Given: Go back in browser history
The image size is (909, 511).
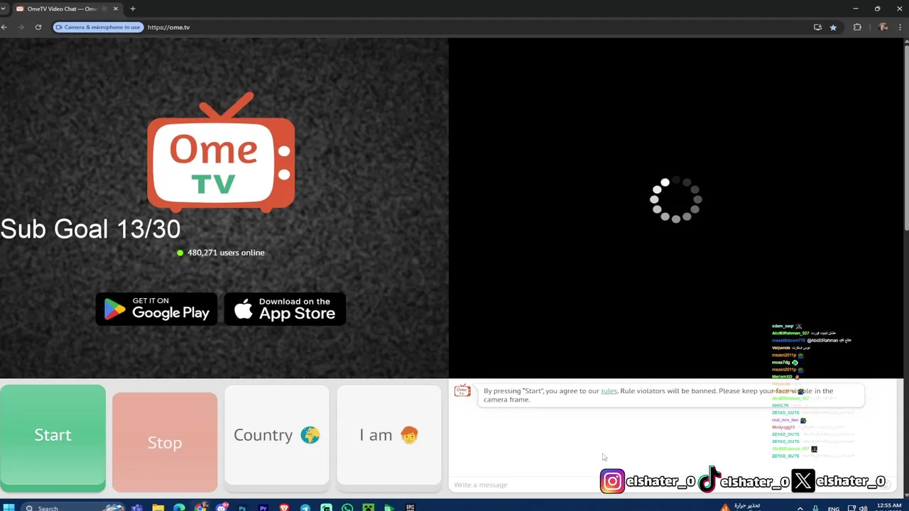Looking at the screenshot, I should click(4, 27).
